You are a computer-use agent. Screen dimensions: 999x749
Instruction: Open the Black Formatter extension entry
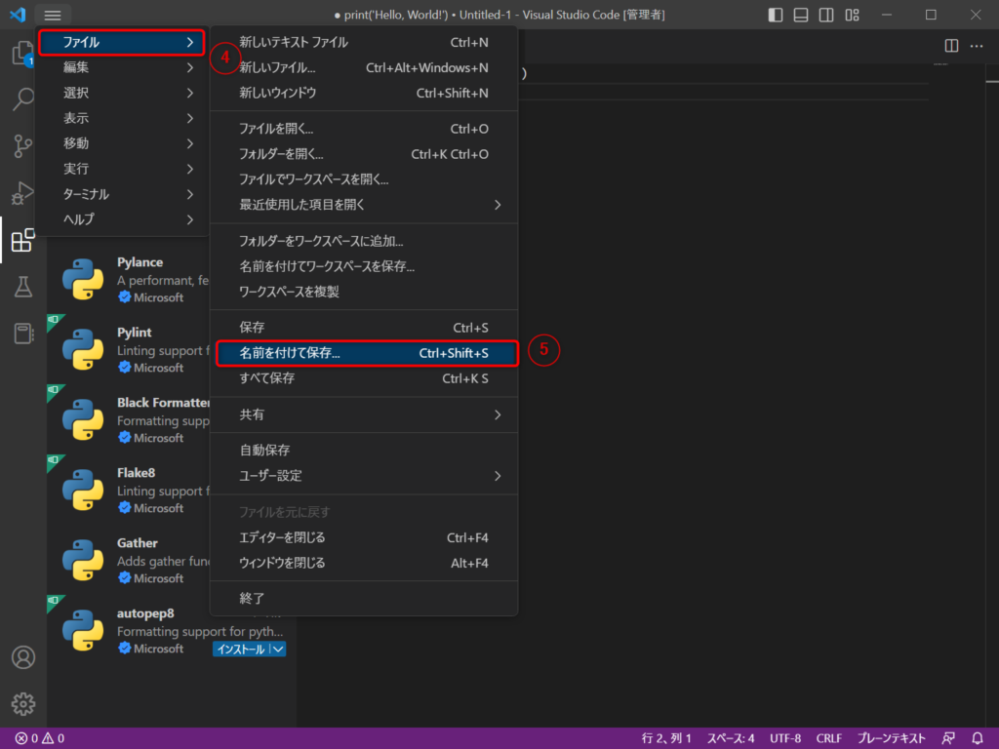pos(129,419)
